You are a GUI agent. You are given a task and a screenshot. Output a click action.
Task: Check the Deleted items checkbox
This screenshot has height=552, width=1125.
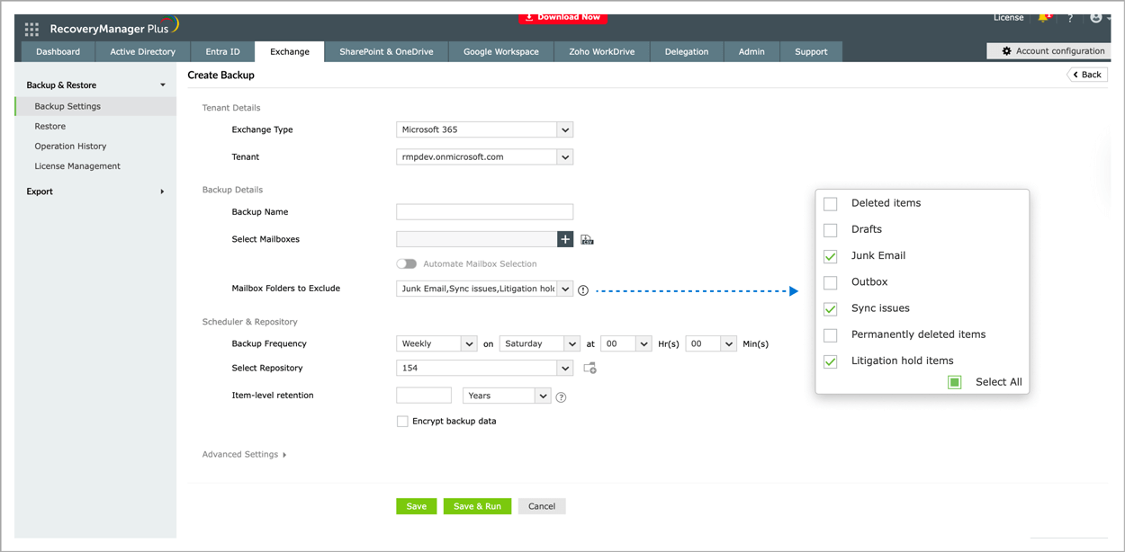point(831,204)
